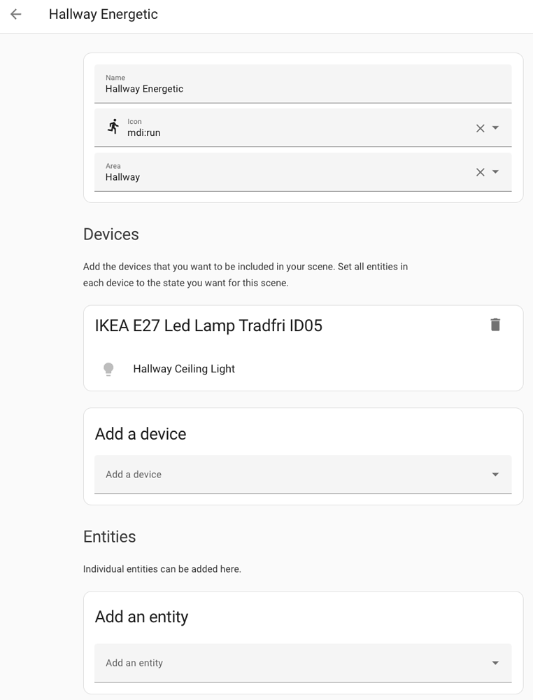Click the Devices section heading
The width and height of the screenshot is (533, 700).
coord(111,234)
